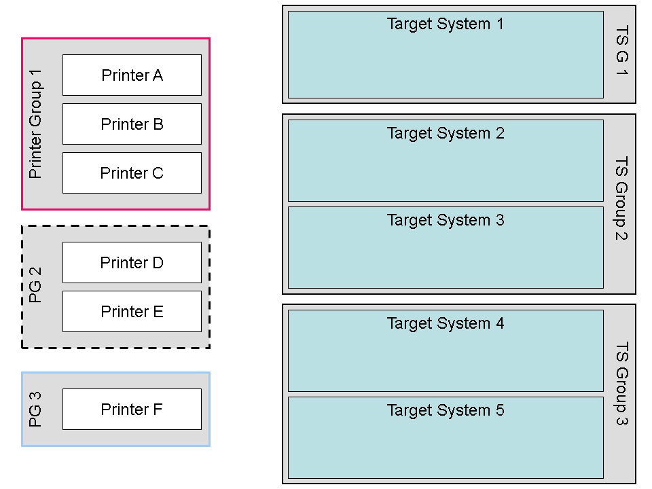Select the Printer D box

click(132, 262)
